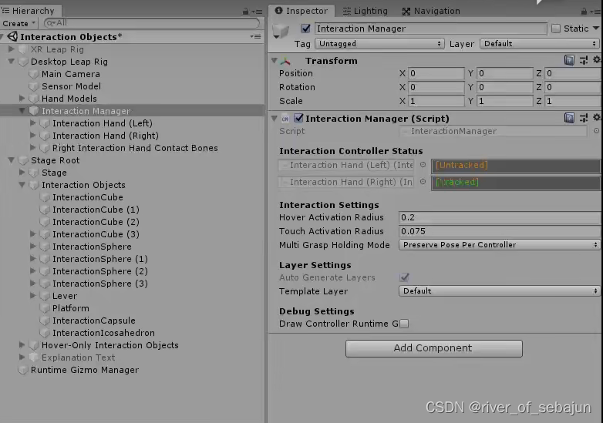Click the cube icon of Lever

[x=45, y=296]
